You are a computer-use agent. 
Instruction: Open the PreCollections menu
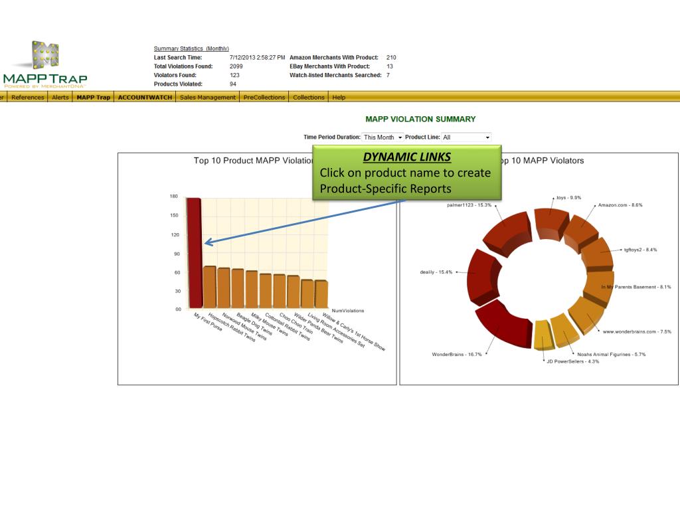point(264,97)
